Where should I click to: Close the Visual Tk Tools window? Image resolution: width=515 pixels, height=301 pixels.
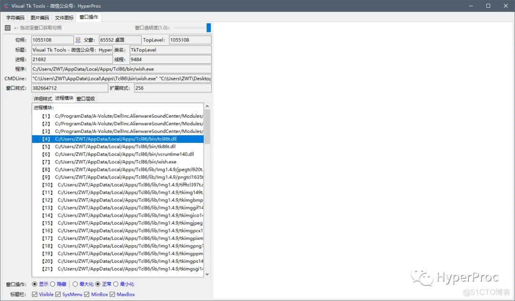[506, 6]
